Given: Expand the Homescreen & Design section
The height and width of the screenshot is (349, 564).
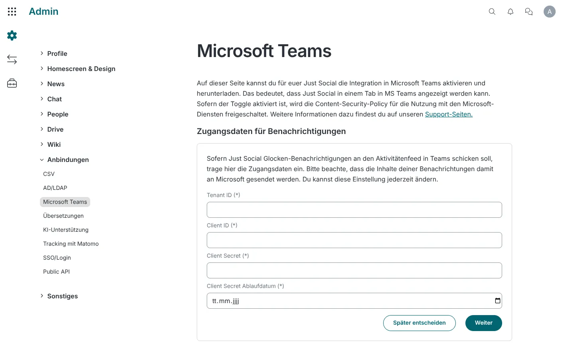Looking at the screenshot, I should coord(77,69).
